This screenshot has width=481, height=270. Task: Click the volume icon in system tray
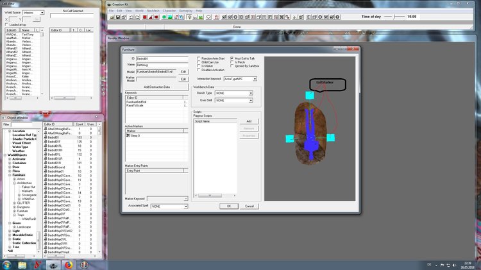point(454,265)
